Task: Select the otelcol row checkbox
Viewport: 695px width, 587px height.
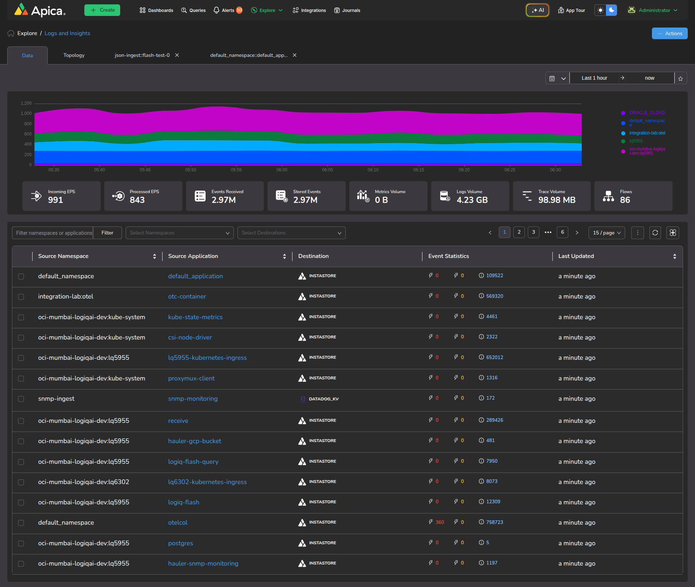Action: click(21, 523)
